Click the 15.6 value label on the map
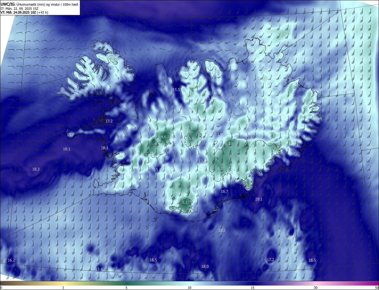This screenshot has width=379, height=290. pyautogui.click(x=158, y=170)
